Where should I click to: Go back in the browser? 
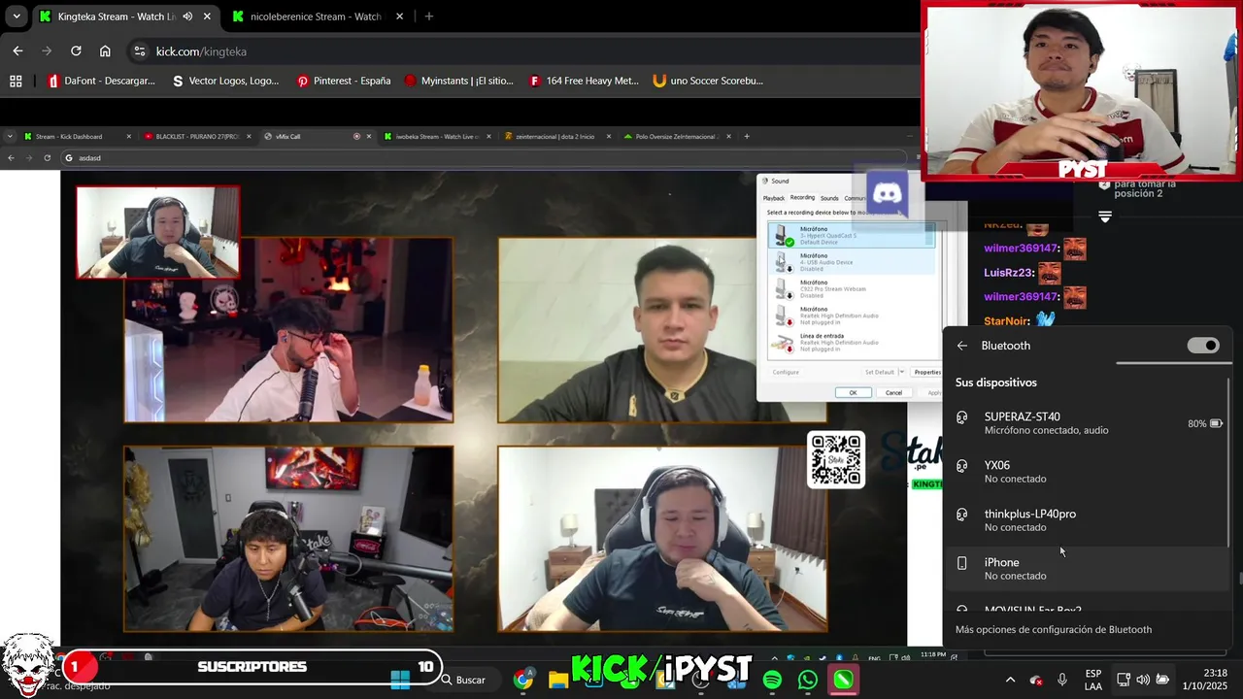click(17, 51)
